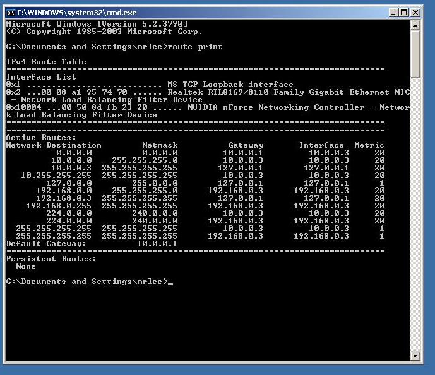Viewport: 435px width, 375px height.
Task: Click 'Active Routes:' label
Action: [41, 138]
